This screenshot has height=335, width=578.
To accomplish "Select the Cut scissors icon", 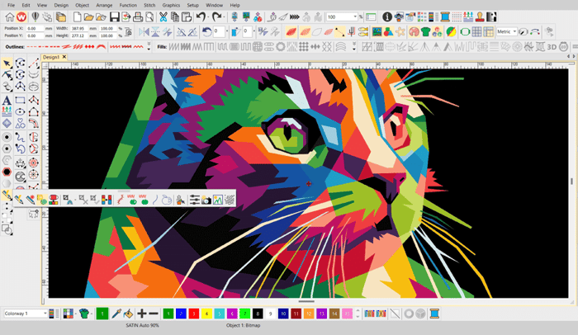I will tap(163, 17).
